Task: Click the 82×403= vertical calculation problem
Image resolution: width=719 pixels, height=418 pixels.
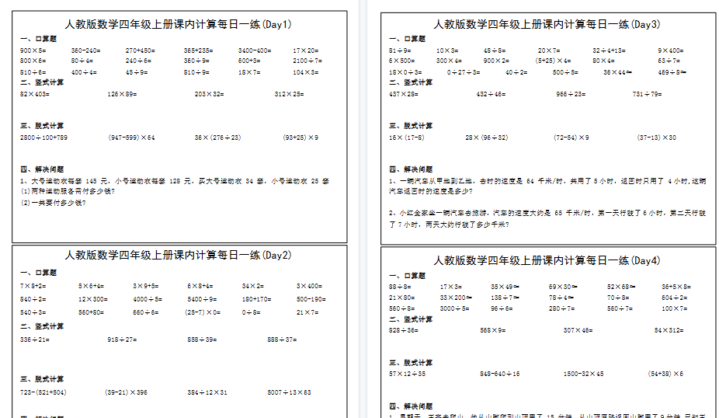Action: (x=36, y=94)
